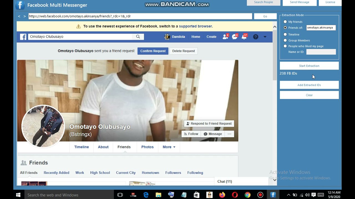Show Recently Added friends
This screenshot has height=199, width=355.
[57, 173]
